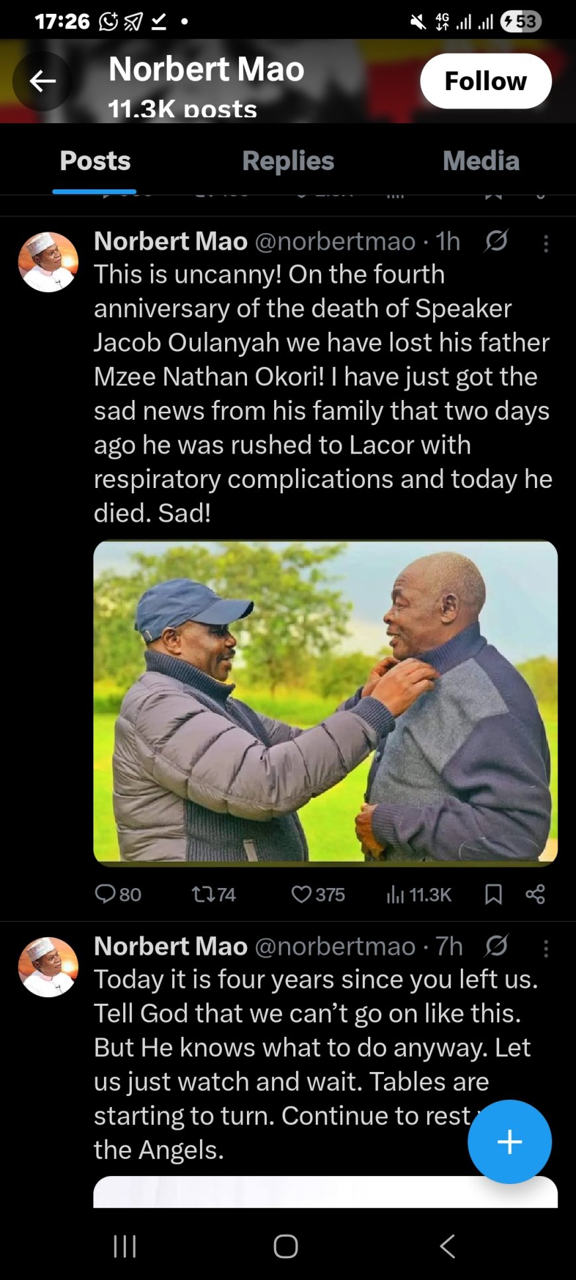
Task: Open Norbert Mao avatar on first post
Action: point(48,262)
